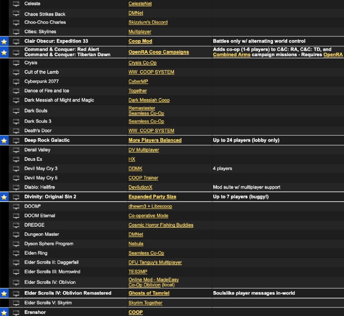Screen dimensions: 344x316
Task: Follow the Ghosts of Tamriel link
Action: (149, 293)
